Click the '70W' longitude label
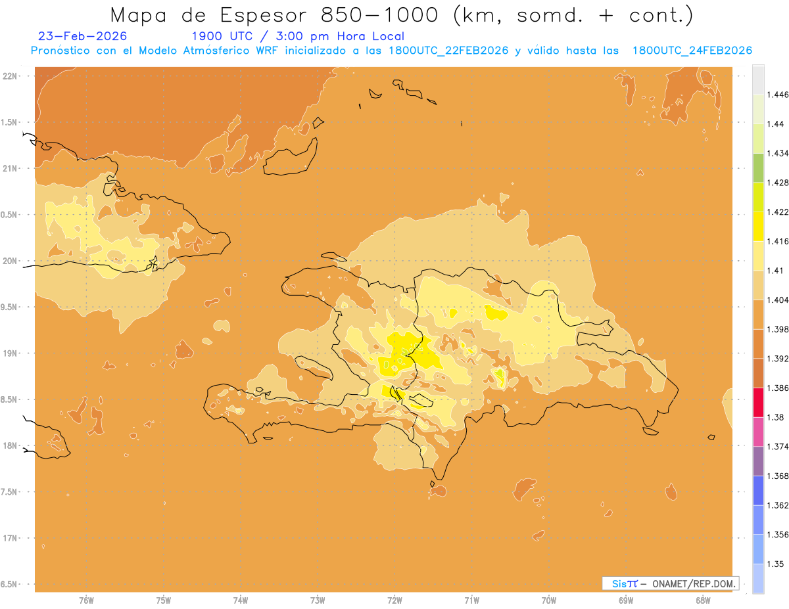Image resolution: width=789 pixels, height=609 pixels. click(x=549, y=600)
